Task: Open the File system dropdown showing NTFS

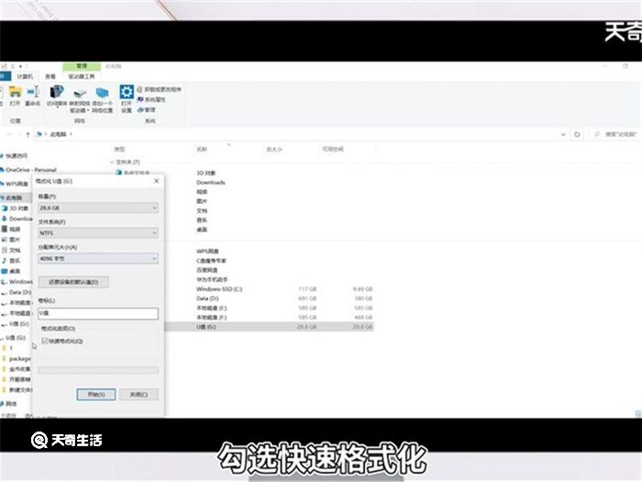Action: click(x=98, y=233)
